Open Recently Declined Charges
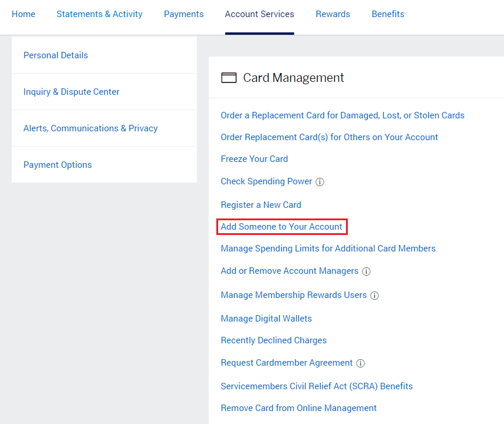The image size is (504, 424). (x=274, y=340)
